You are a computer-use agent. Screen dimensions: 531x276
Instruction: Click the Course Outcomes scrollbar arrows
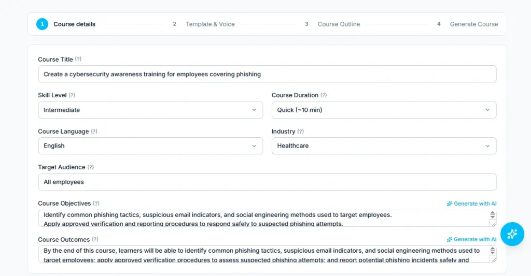[493, 251]
